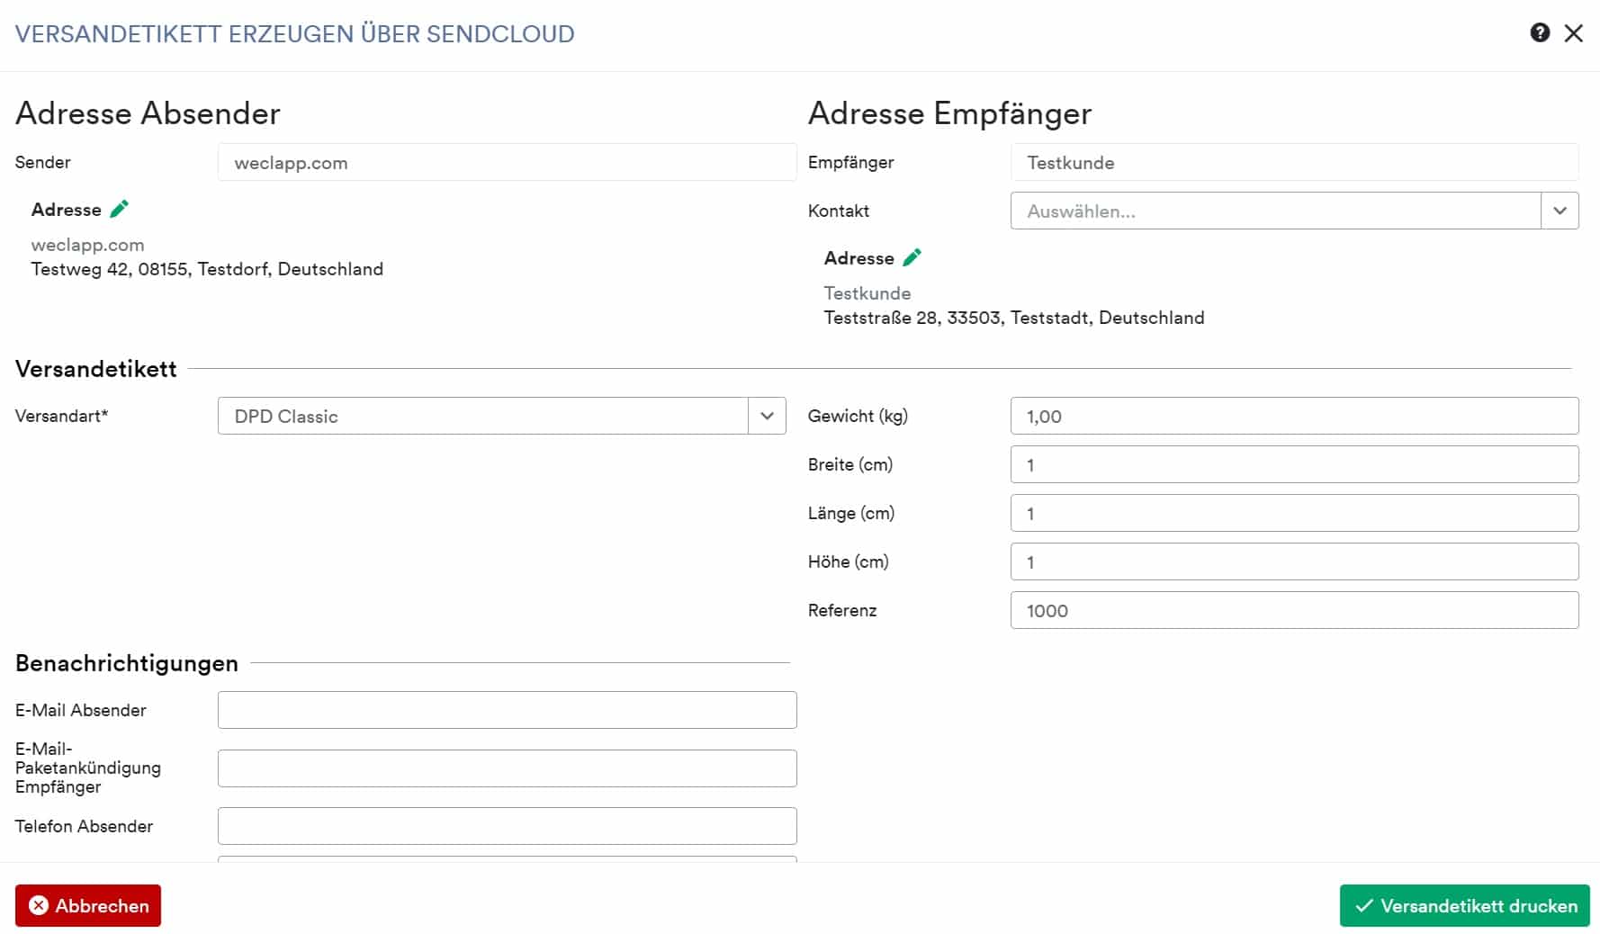The image size is (1600, 934).
Task: Click Versandetikett drucken button
Action: point(1464,905)
